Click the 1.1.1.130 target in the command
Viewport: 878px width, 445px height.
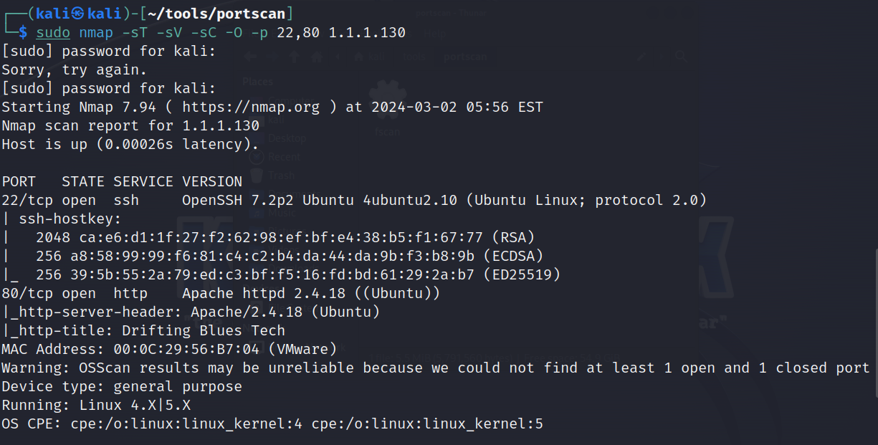pyautogui.click(x=367, y=32)
